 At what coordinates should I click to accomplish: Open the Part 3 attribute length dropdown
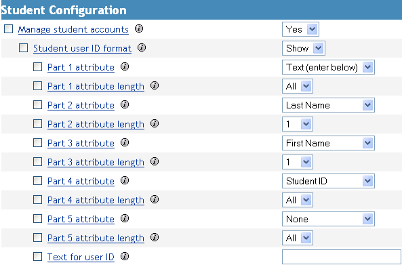pyautogui.click(x=298, y=162)
